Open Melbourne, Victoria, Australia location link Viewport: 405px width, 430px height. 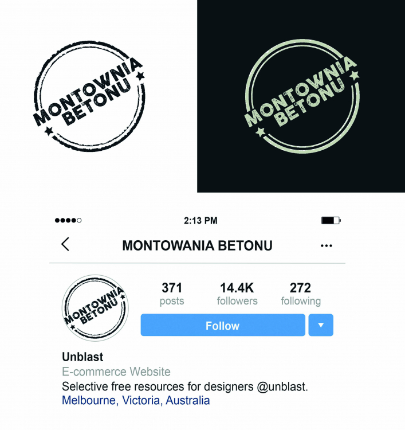pos(136,400)
